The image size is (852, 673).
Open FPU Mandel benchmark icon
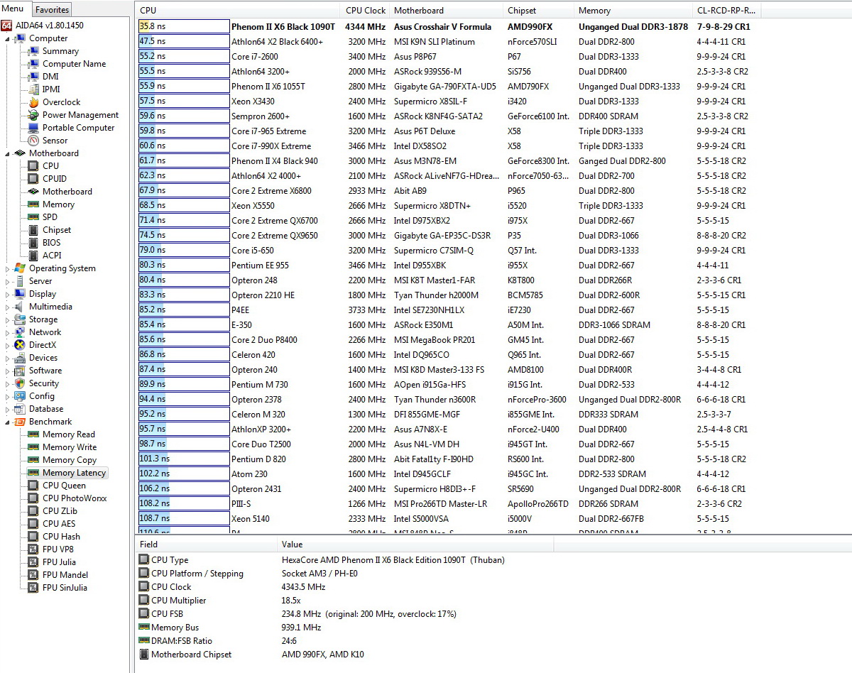33,575
